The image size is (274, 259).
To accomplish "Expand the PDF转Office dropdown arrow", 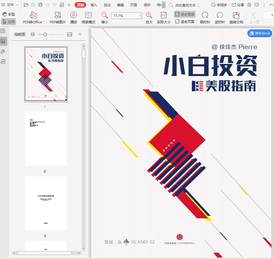I will [x=44, y=22].
